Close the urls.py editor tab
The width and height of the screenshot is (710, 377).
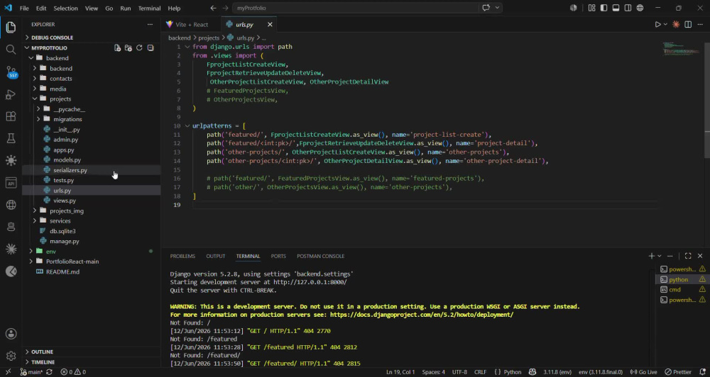[270, 24]
